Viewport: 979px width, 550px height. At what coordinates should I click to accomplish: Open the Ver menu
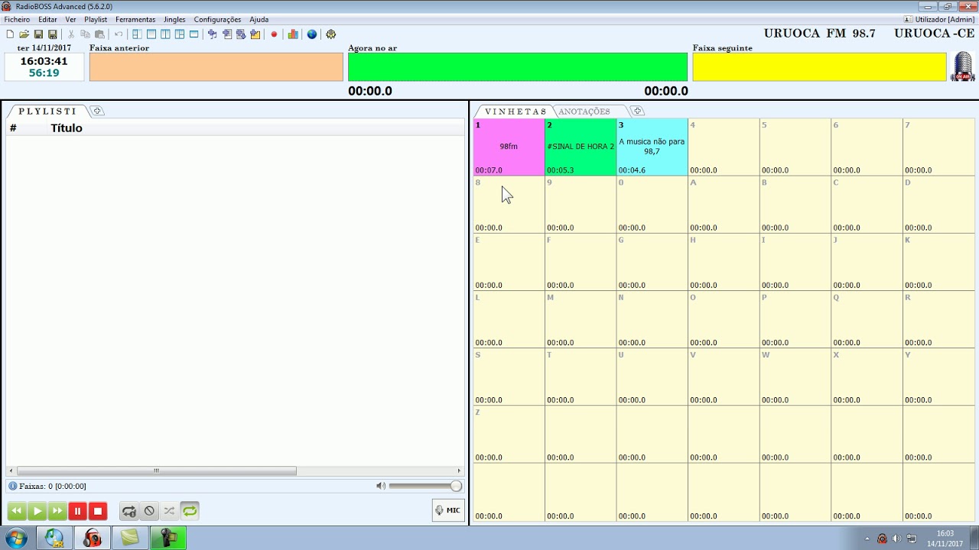(70, 19)
